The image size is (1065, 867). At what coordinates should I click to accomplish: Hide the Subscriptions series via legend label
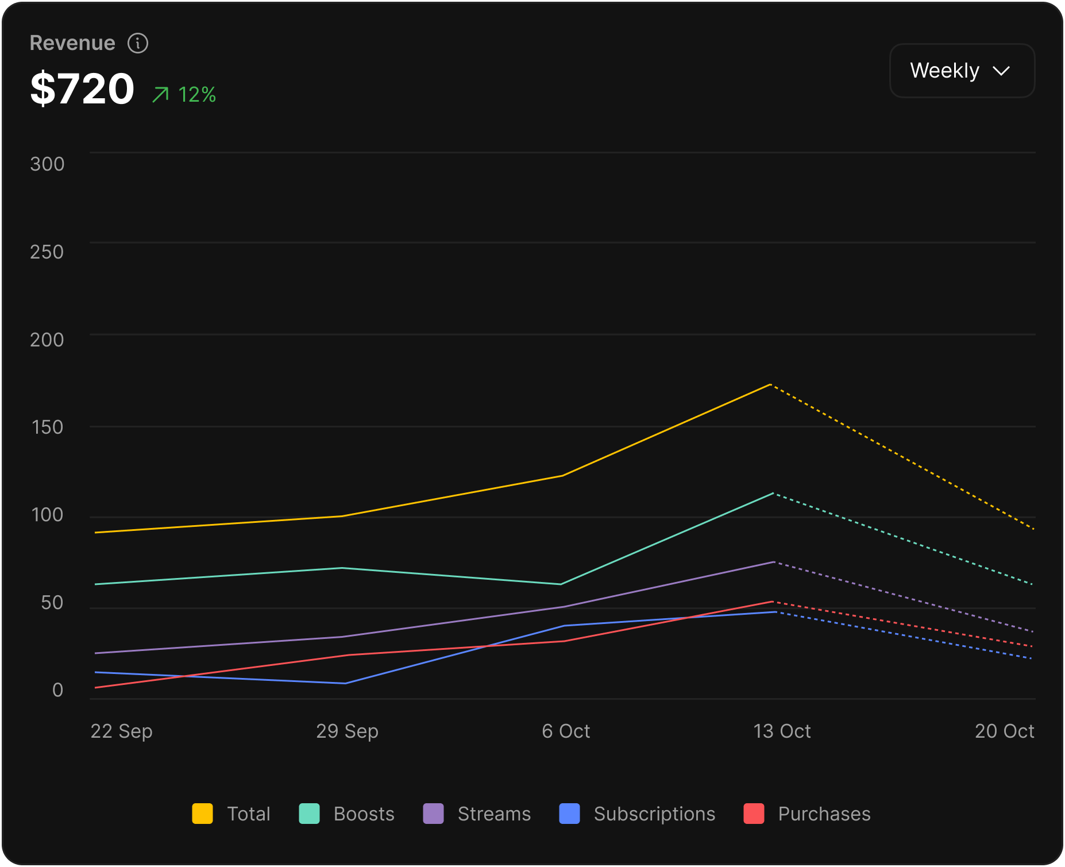tap(654, 814)
